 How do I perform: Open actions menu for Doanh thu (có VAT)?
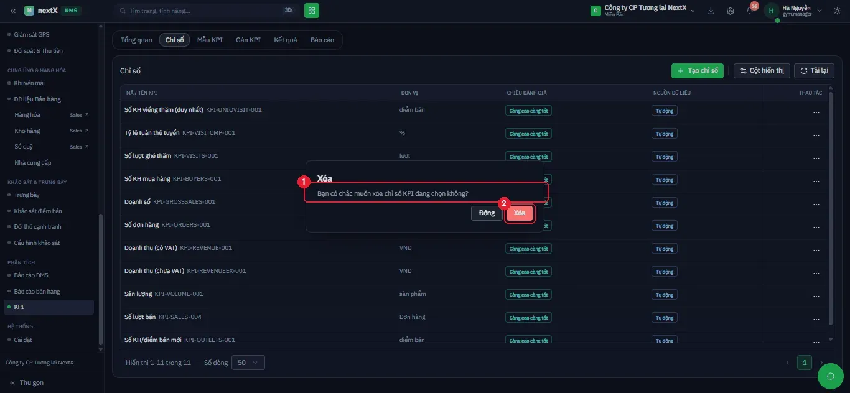(816, 251)
